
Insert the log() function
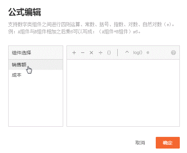pos(138,53)
